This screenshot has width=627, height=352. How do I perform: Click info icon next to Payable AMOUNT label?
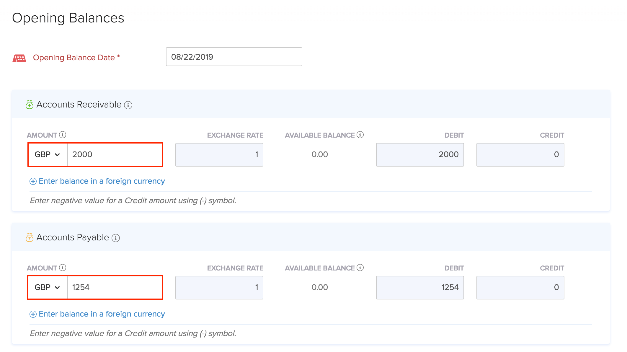(x=63, y=268)
